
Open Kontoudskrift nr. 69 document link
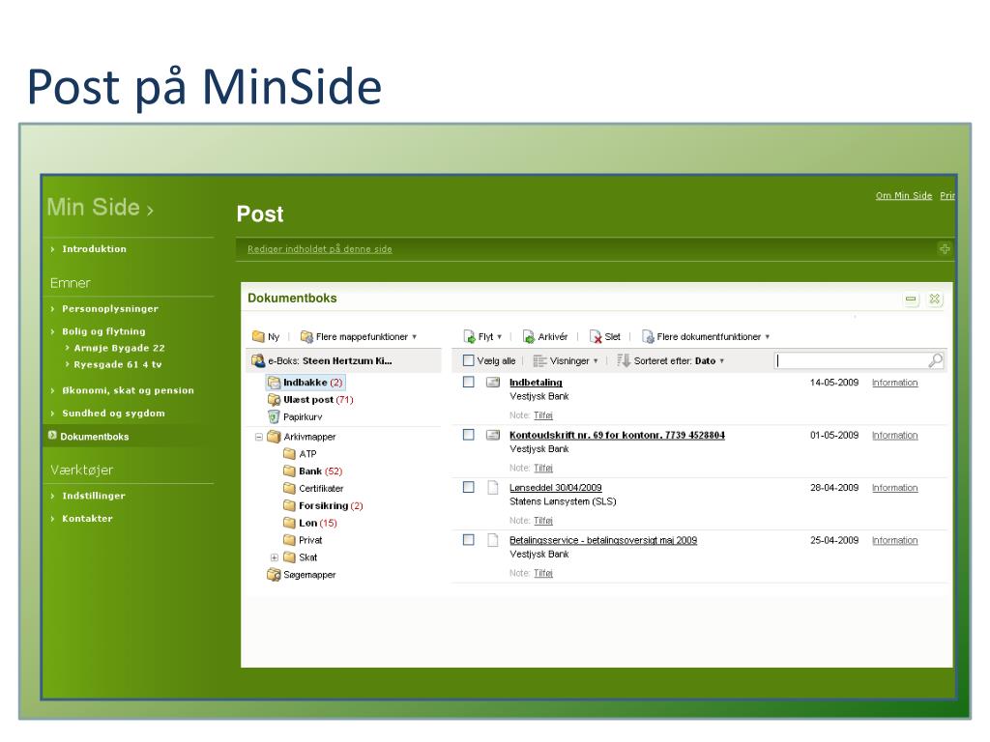(x=617, y=435)
